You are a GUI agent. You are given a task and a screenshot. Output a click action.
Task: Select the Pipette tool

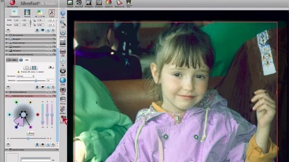(x=63, y=43)
